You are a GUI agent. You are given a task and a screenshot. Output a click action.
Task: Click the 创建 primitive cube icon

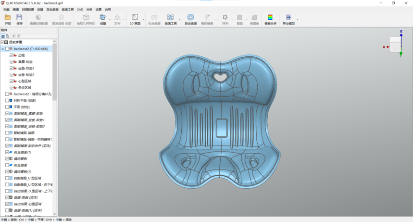pyautogui.click(x=102, y=17)
